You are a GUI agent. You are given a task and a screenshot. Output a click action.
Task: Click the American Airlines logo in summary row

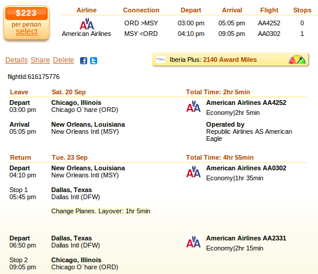87,24
